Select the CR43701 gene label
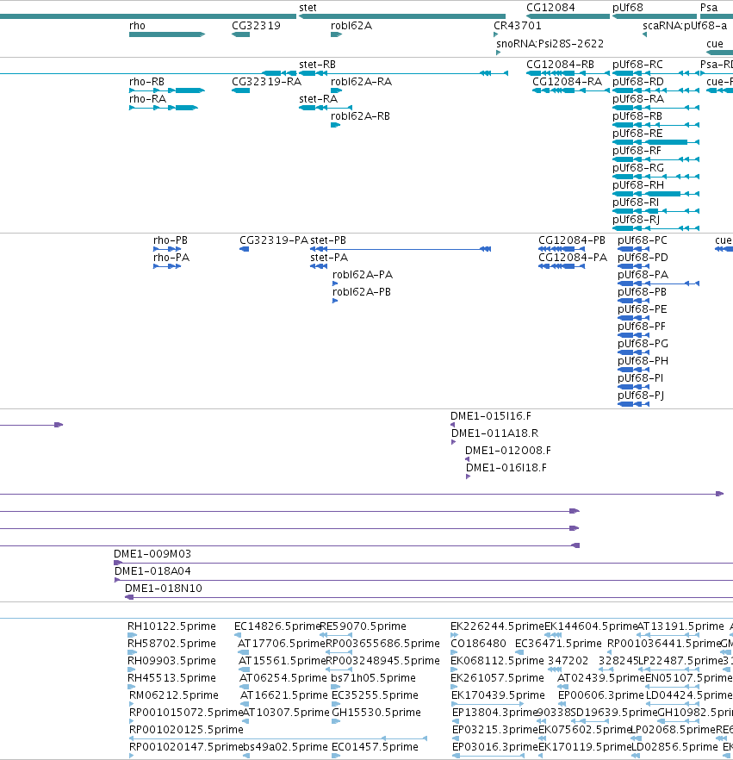 518,26
